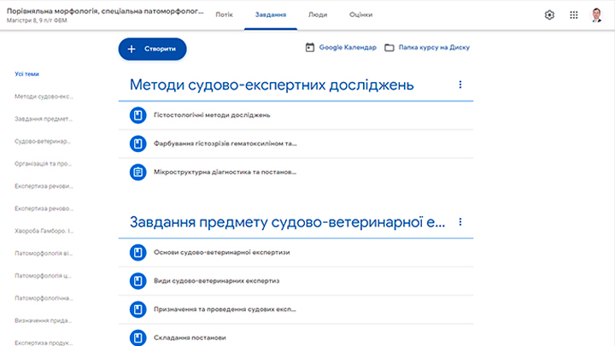This screenshot has width=615, height=346.
Task: Click the material icon beside Види судово-ветеринарних експертиз
Action: [138, 281]
